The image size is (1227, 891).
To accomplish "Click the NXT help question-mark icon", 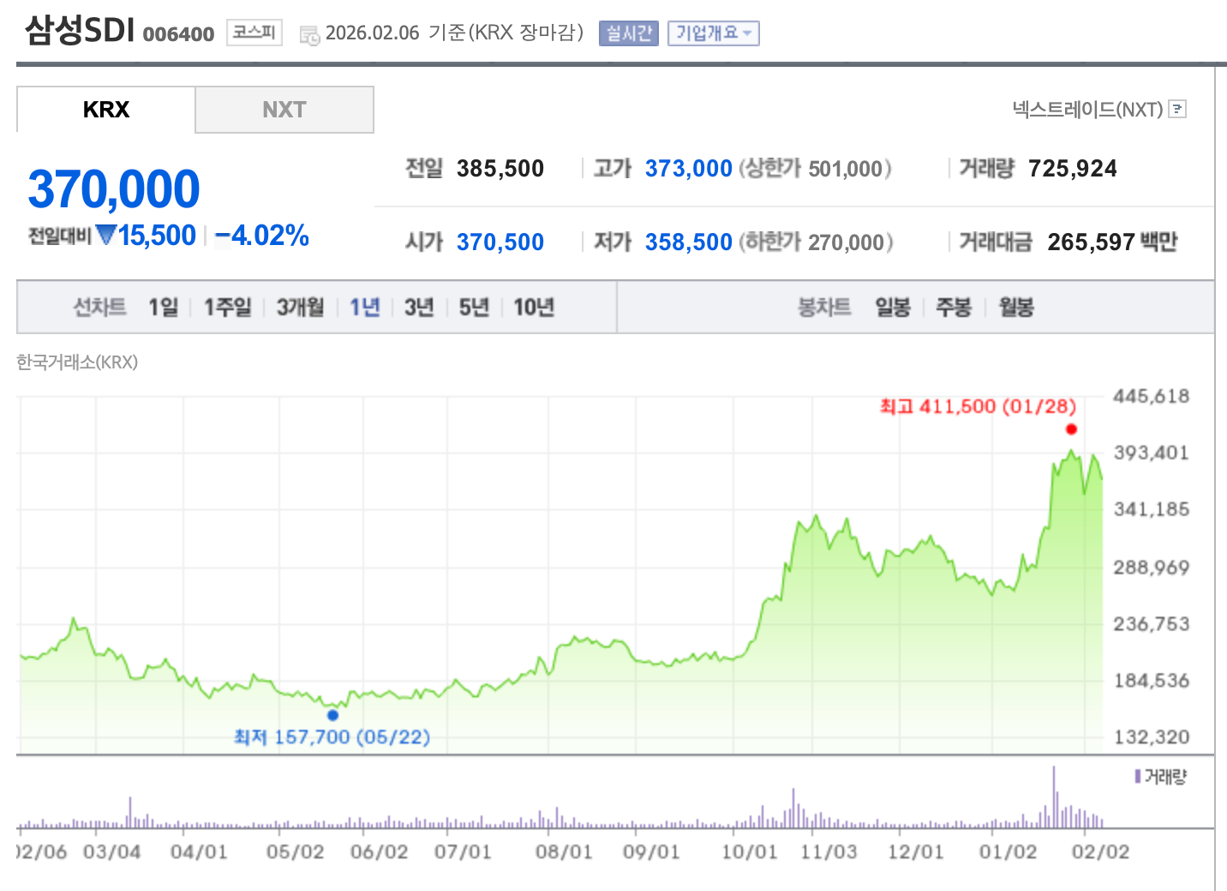I will point(1178,109).
